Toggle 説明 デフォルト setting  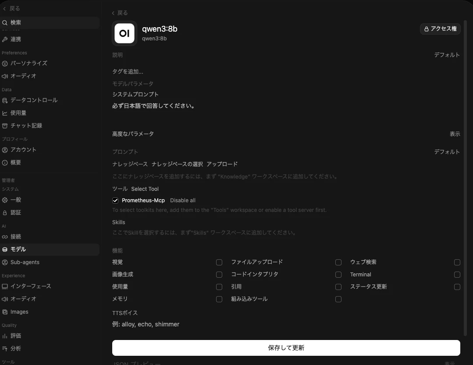tap(447, 55)
